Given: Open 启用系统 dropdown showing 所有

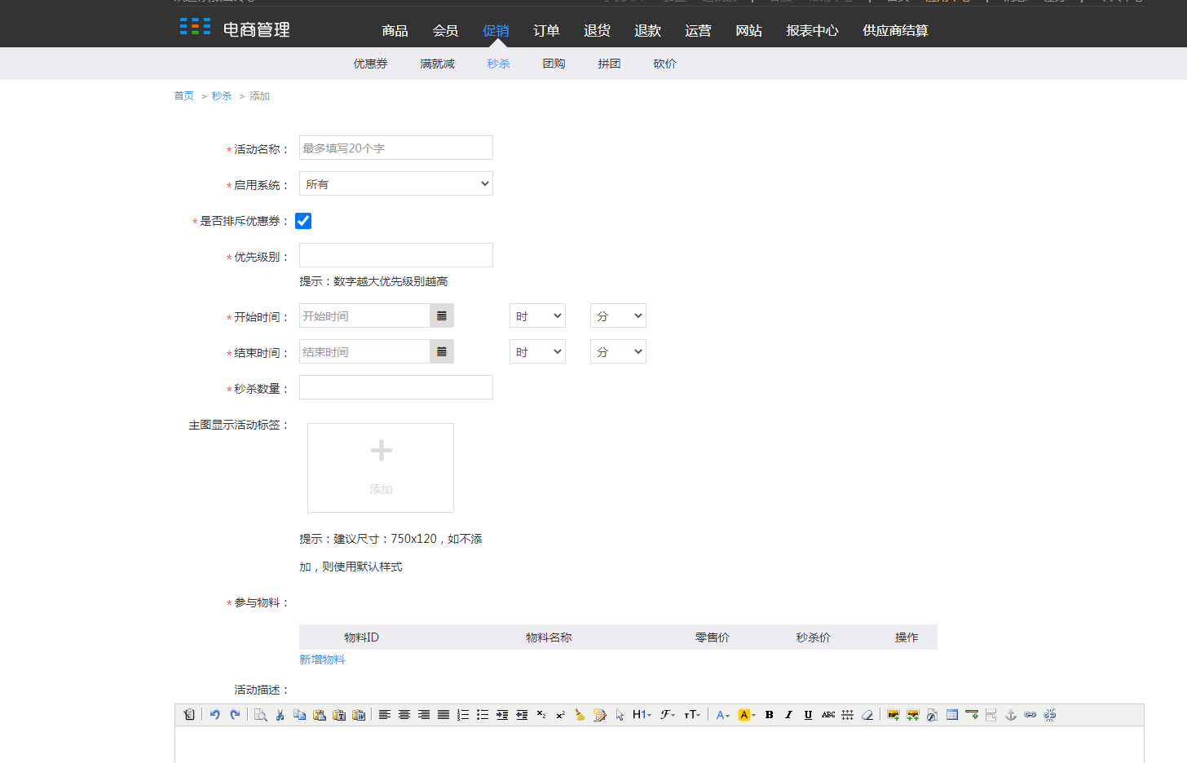Looking at the screenshot, I should coord(396,183).
